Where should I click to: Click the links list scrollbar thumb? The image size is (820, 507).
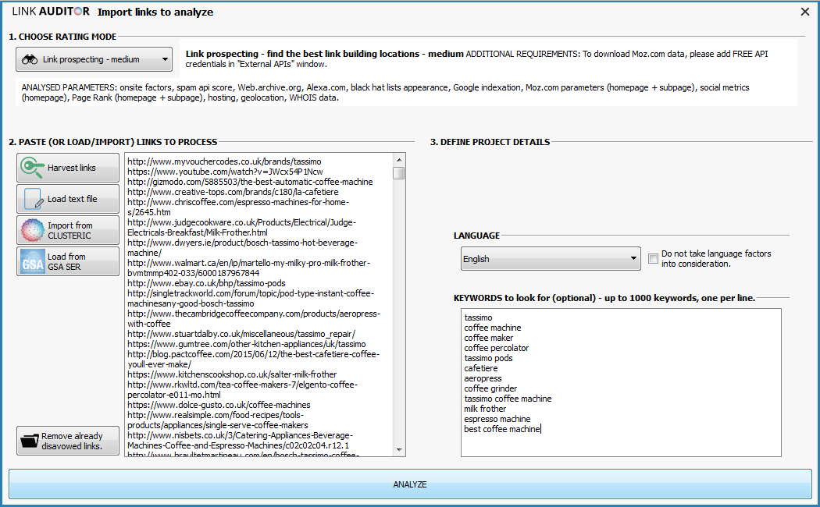tap(399, 173)
